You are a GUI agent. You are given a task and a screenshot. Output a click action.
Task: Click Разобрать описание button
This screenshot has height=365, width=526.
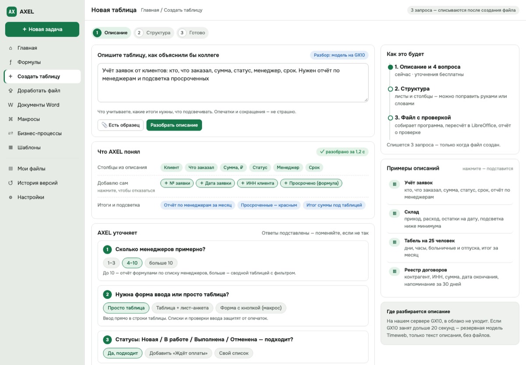[x=174, y=125]
